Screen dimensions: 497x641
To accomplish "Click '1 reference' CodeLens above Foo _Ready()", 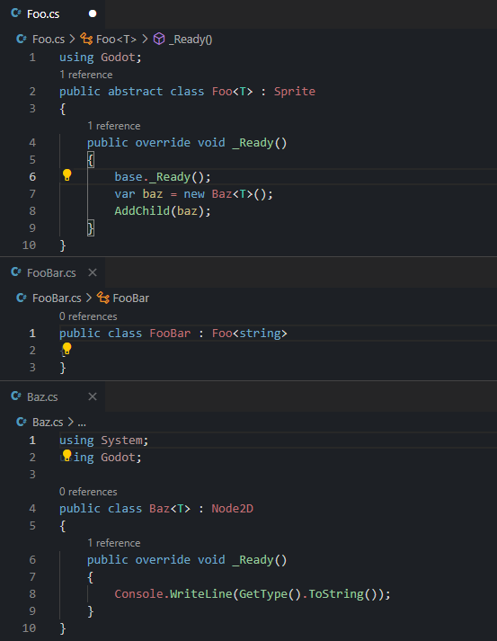I will [113, 126].
